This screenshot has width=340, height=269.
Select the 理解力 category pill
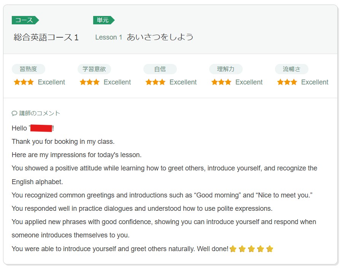point(226,69)
